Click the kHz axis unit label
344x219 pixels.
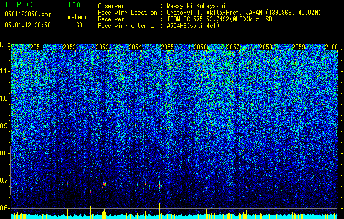tap(5, 44)
